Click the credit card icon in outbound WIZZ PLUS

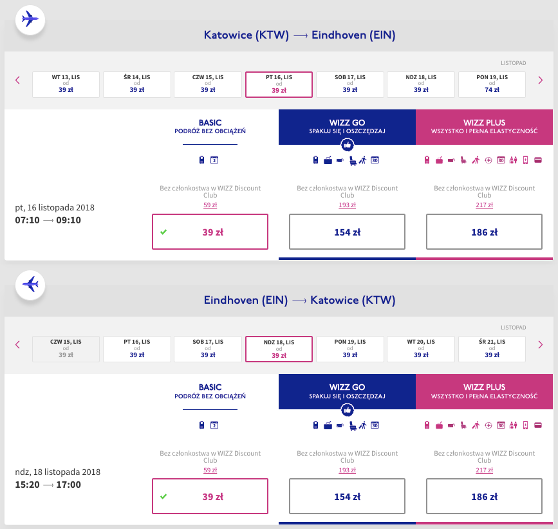coord(537,160)
